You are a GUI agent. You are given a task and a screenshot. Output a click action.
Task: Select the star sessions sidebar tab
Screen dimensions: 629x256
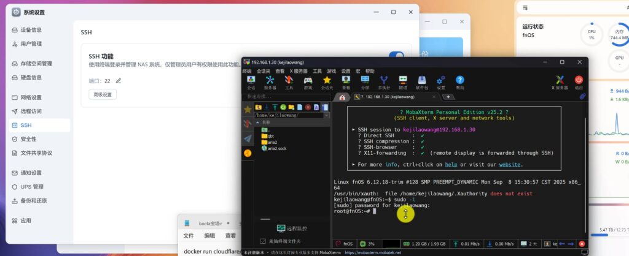(x=248, y=109)
